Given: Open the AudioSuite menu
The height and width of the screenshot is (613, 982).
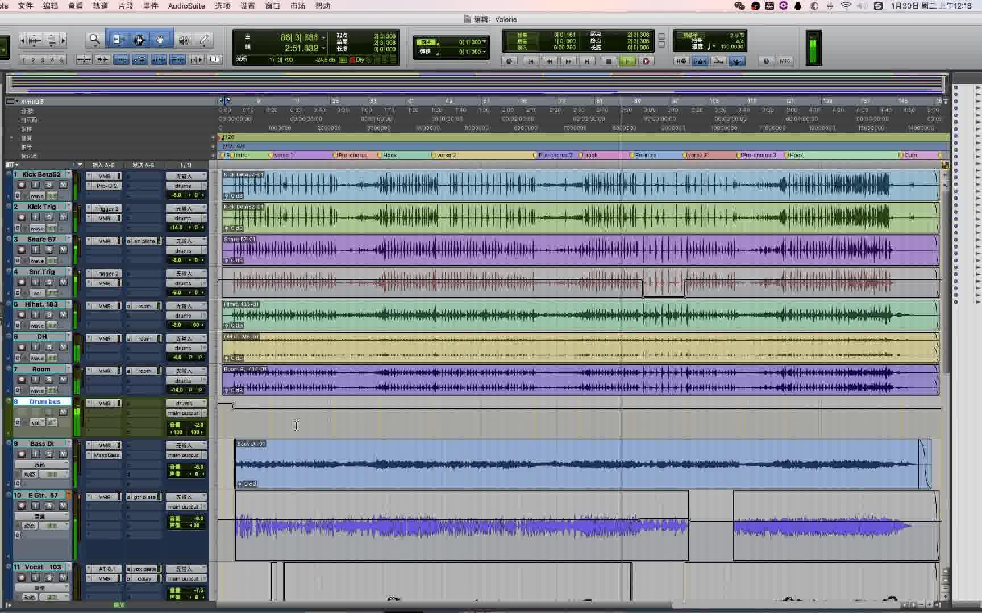Looking at the screenshot, I should tap(186, 6).
